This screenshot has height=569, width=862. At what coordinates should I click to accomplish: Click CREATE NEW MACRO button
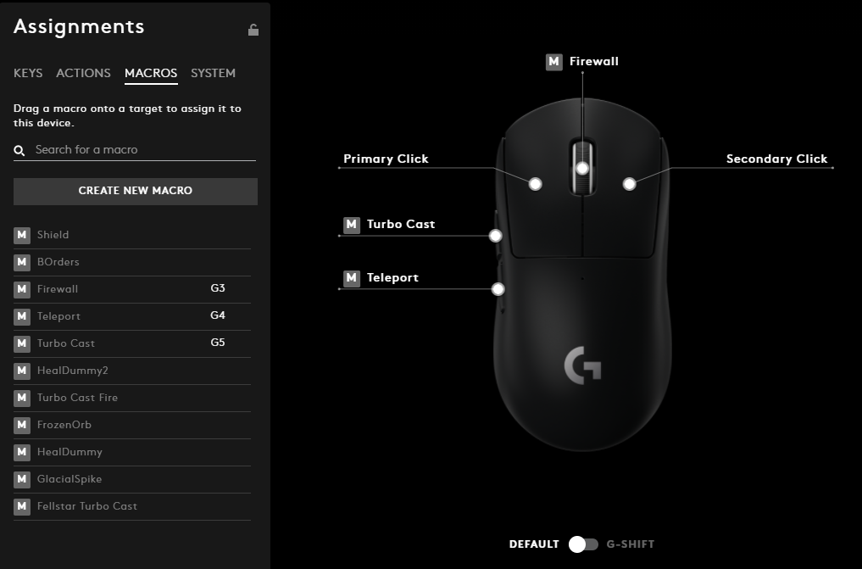[x=136, y=191]
